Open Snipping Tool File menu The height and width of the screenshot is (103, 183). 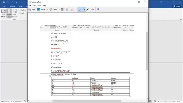click(x=30, y=5)
